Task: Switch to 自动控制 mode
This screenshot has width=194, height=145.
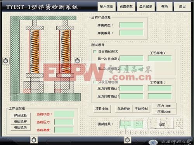Action: click(124, 109)
